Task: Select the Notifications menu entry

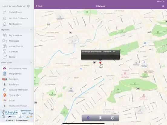Action: [x=15, y=24]
